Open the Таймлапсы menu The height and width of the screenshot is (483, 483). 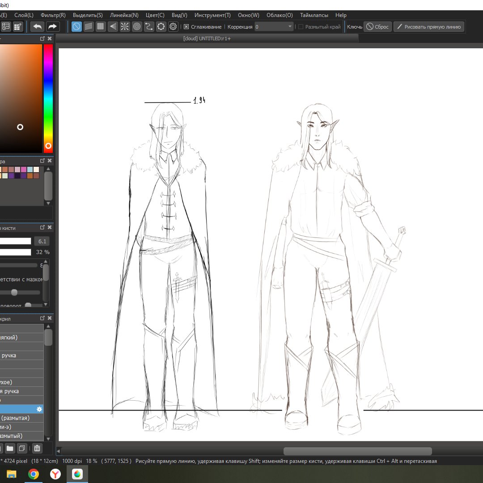314,15
